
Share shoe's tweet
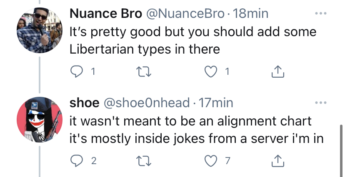(x=277, y=161)
